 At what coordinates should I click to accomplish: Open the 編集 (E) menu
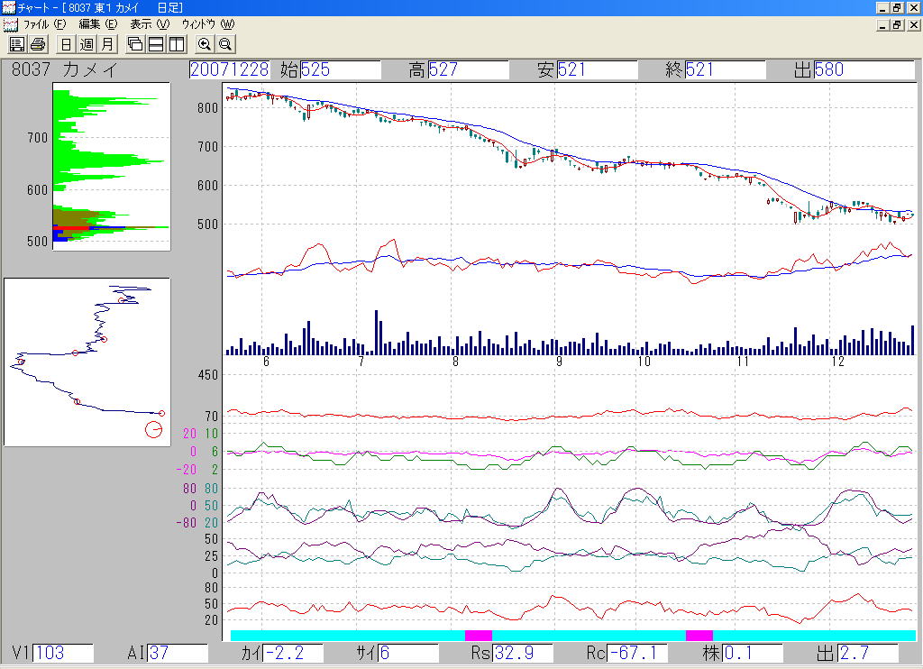tap(98, 24)
